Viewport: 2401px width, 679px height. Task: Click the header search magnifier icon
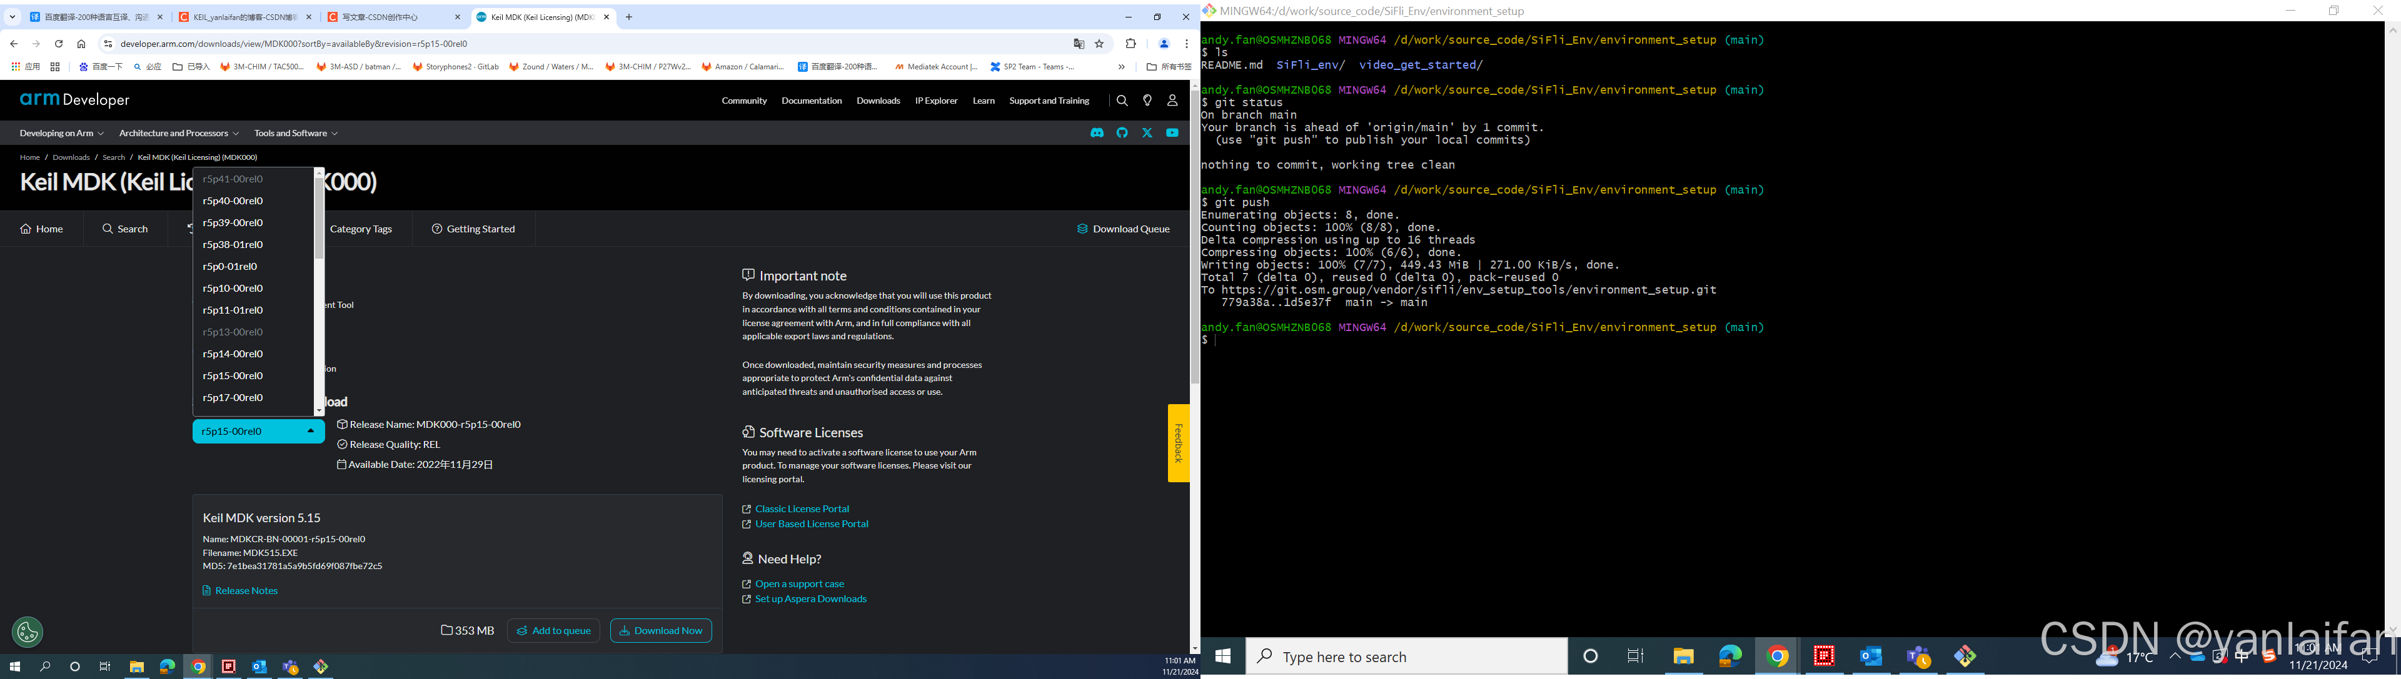(x=1122, y=101)
